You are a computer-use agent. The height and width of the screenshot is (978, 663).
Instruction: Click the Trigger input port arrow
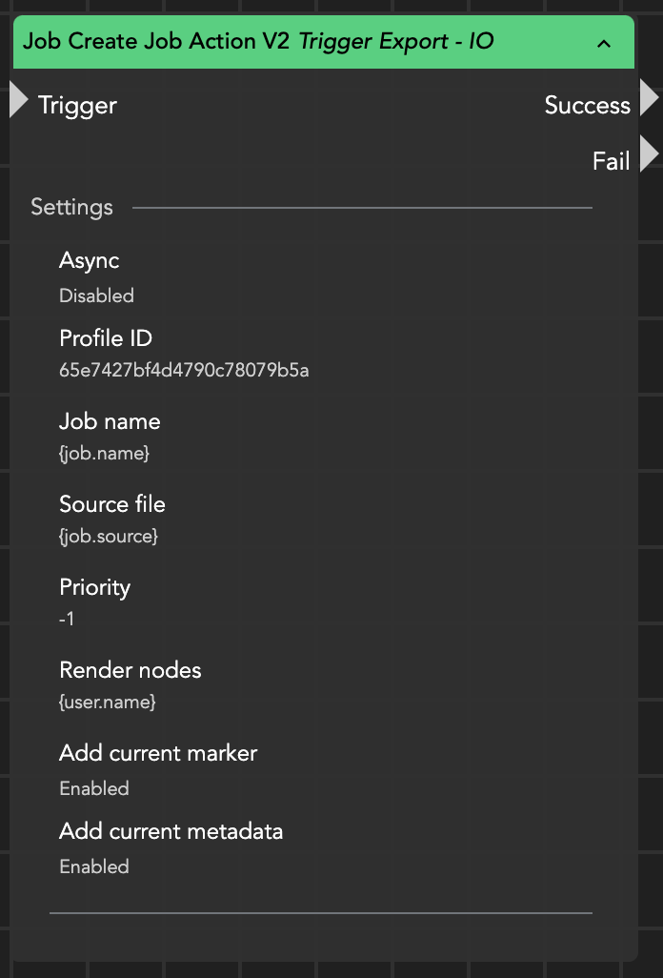pos(19,100)
